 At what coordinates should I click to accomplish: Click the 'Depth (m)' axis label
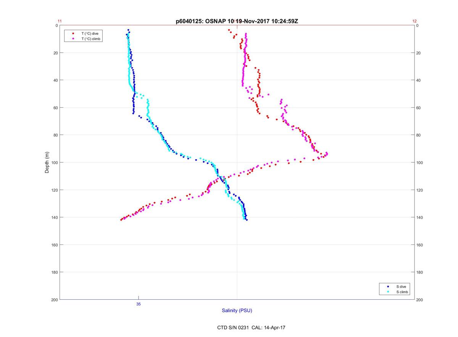[47, 162]
